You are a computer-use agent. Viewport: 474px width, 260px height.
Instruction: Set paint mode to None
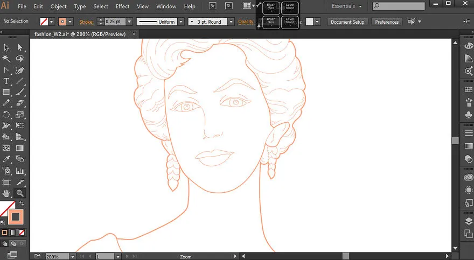(22, 233)
